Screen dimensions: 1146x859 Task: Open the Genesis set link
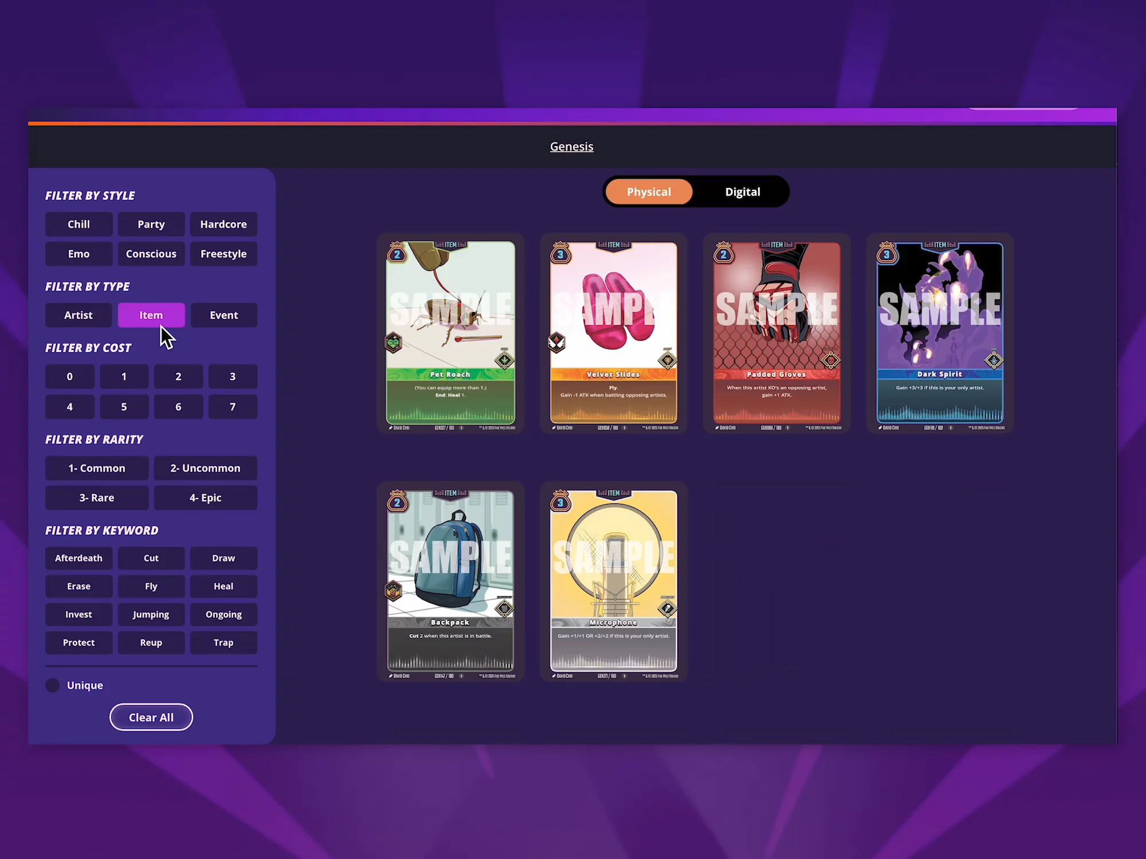(x=572, y=147)
